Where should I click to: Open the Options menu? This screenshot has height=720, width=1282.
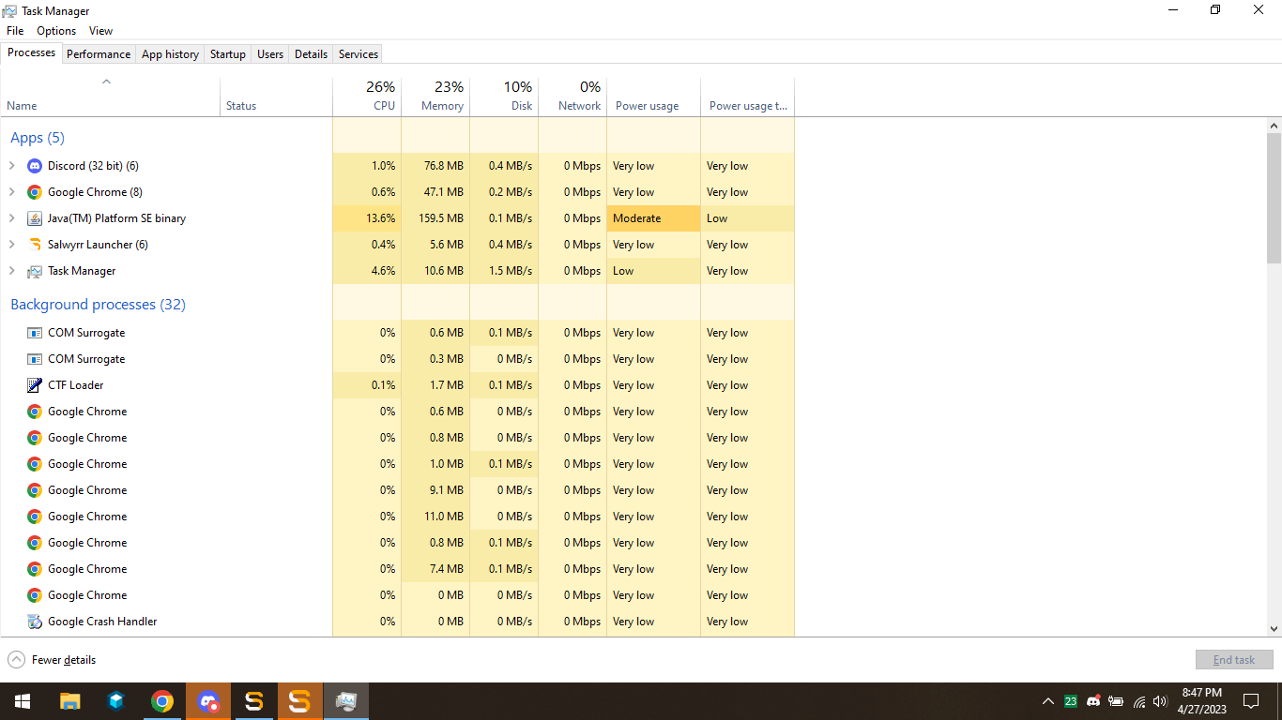pyautogui.click(x=56, y=31)
